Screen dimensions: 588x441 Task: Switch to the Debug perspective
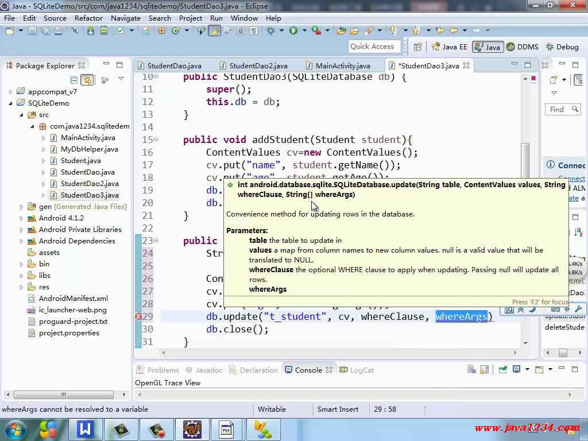point(562,47)
